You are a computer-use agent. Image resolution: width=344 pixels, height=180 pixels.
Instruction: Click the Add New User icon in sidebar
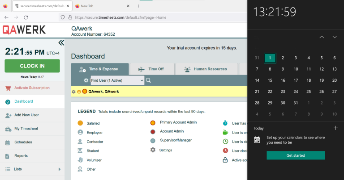(x=8, y=115)
